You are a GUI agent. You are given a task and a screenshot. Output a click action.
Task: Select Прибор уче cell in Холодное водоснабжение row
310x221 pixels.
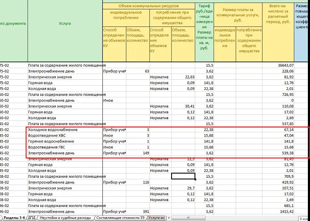pos(114,129)
